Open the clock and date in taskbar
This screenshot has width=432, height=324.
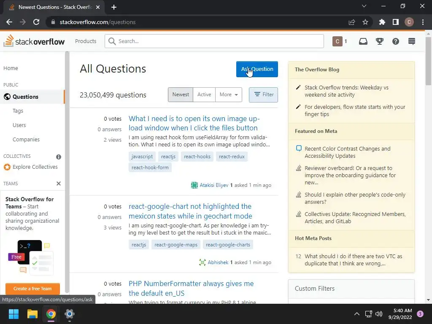coord(400,314)
